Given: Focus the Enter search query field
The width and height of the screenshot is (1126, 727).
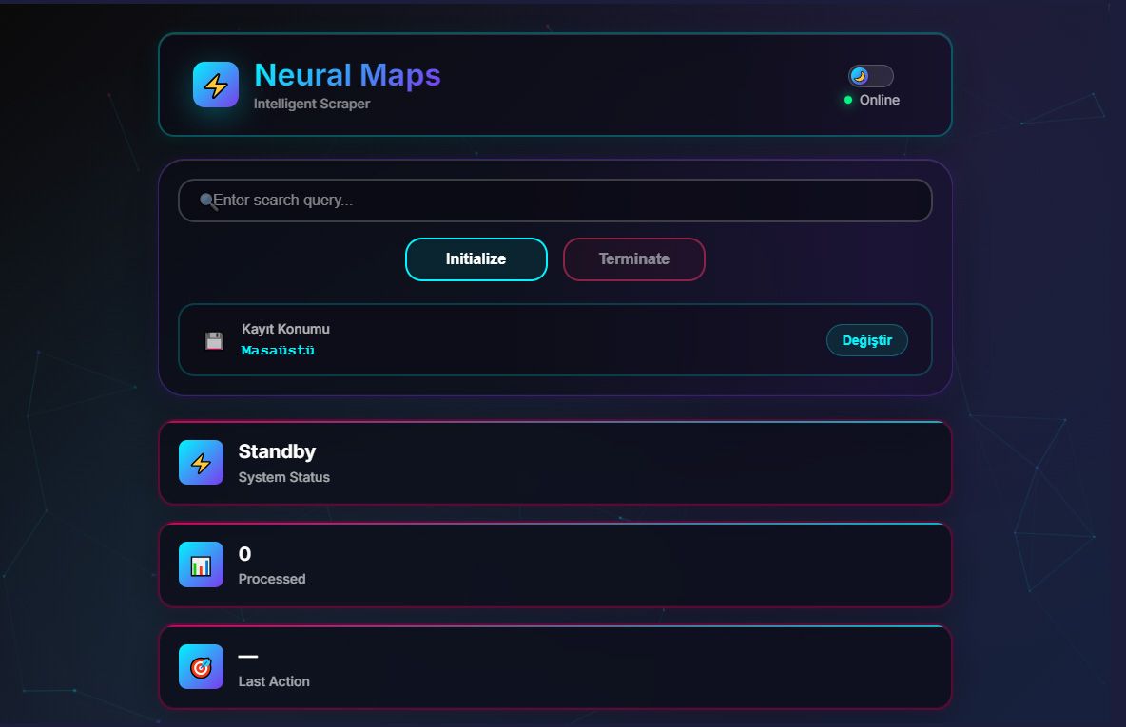Looking at the screenshot, I should [x=561, y=201].
